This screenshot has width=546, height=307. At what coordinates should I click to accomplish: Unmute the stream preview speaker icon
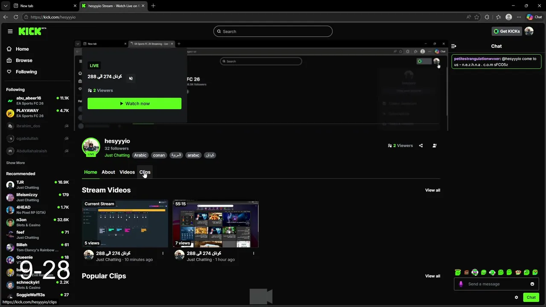131,78
